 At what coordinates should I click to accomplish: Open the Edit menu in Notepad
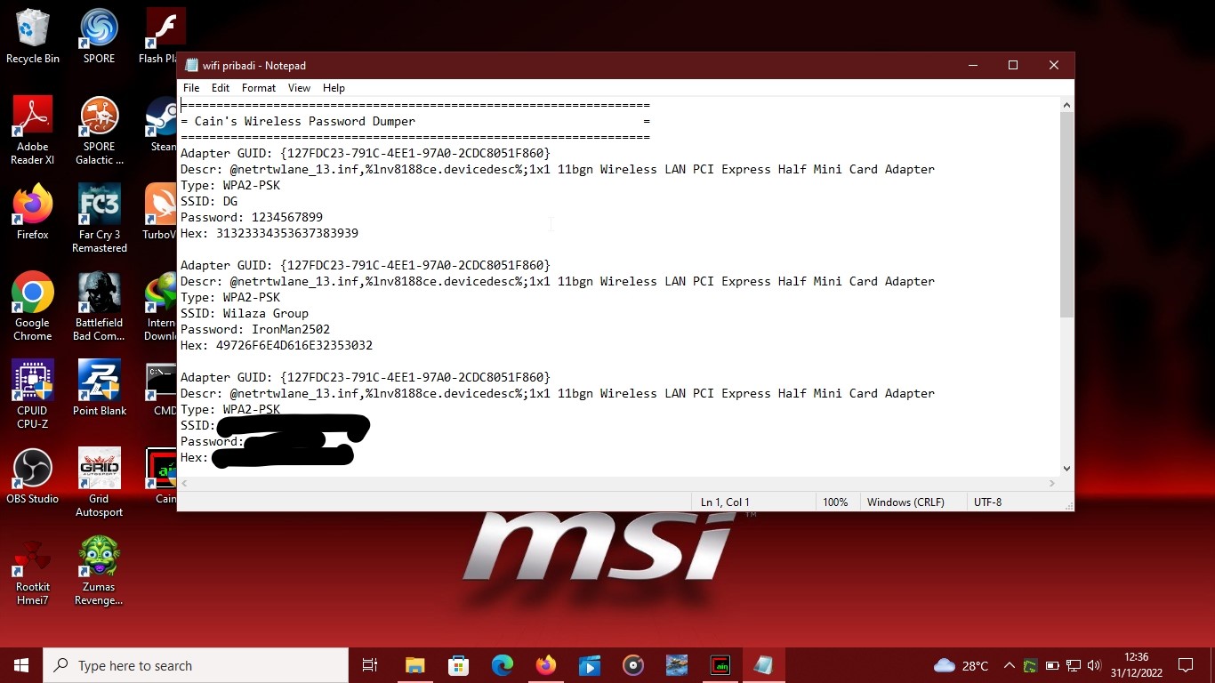coord(221,88)
